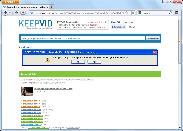Download WebM at 480p
Image resolution: width=183 pixels, height=131 pixels.
(x=32, y=118)
